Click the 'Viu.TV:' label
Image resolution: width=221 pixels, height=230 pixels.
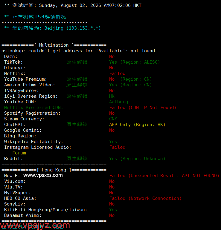[x=13, y=187]
